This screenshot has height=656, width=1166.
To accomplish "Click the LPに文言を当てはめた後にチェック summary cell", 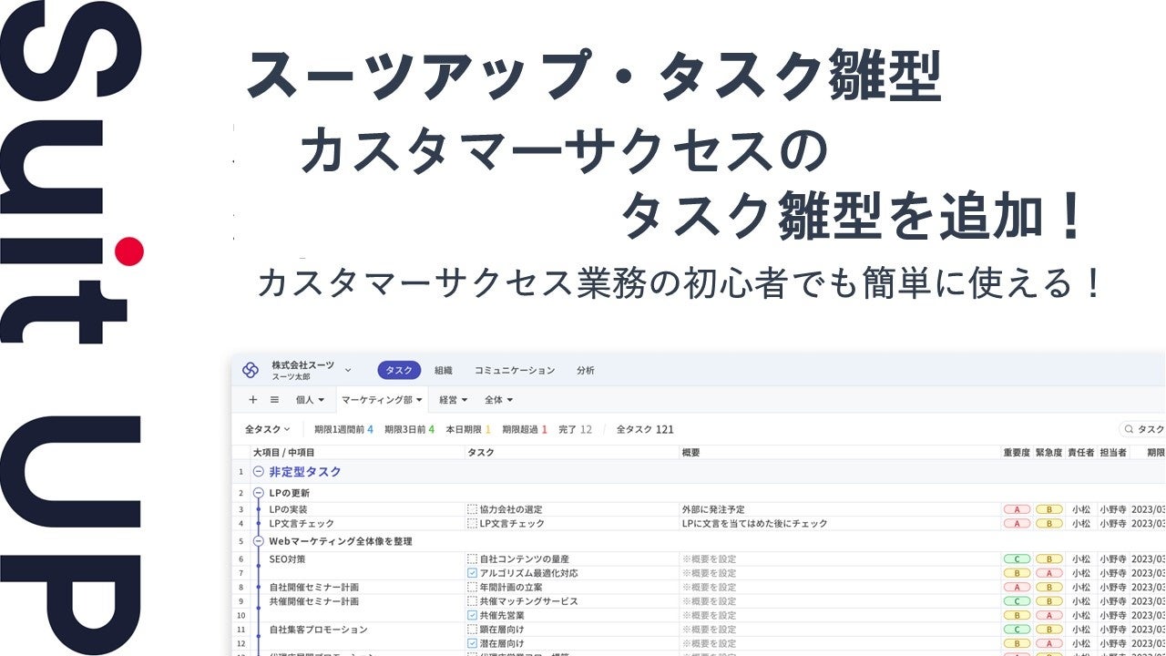I will pyautogui.click(x=754, y=524).
